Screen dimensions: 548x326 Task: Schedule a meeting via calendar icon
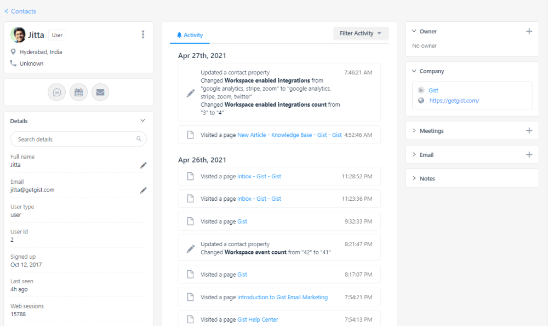point(78,92)
